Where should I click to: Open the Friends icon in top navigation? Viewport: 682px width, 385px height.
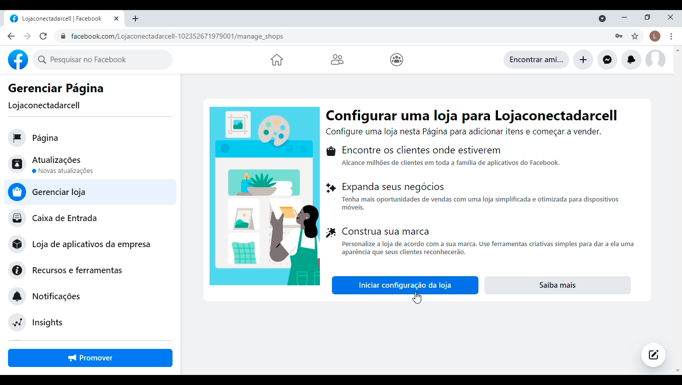(337, 60)
